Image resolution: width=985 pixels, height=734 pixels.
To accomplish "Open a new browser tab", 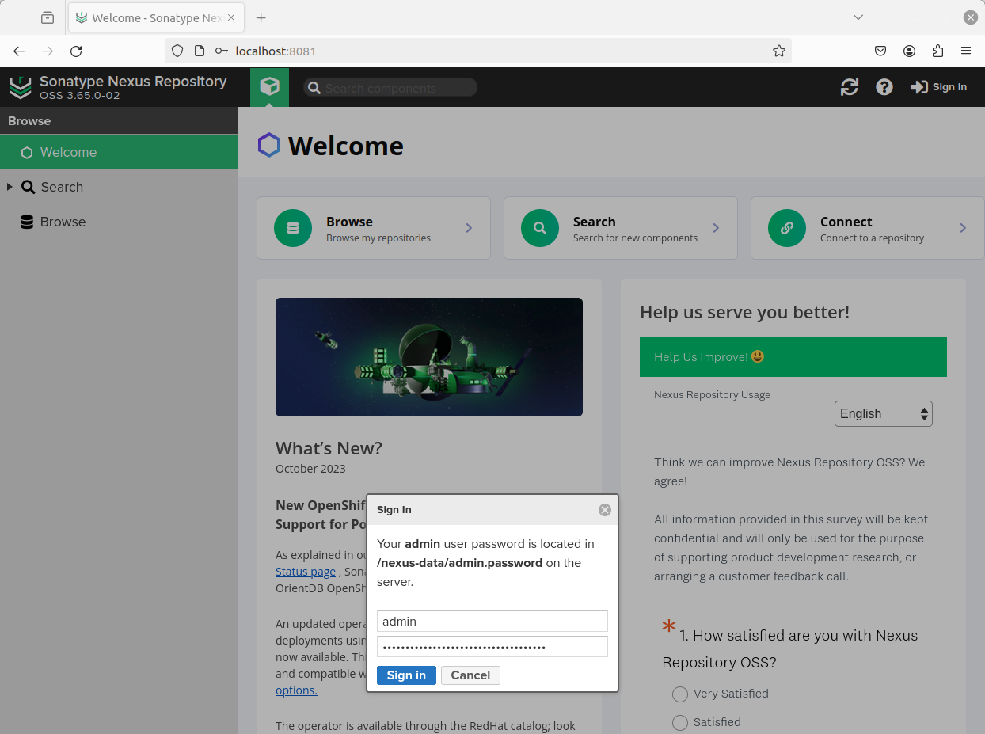I will (261, 17).
